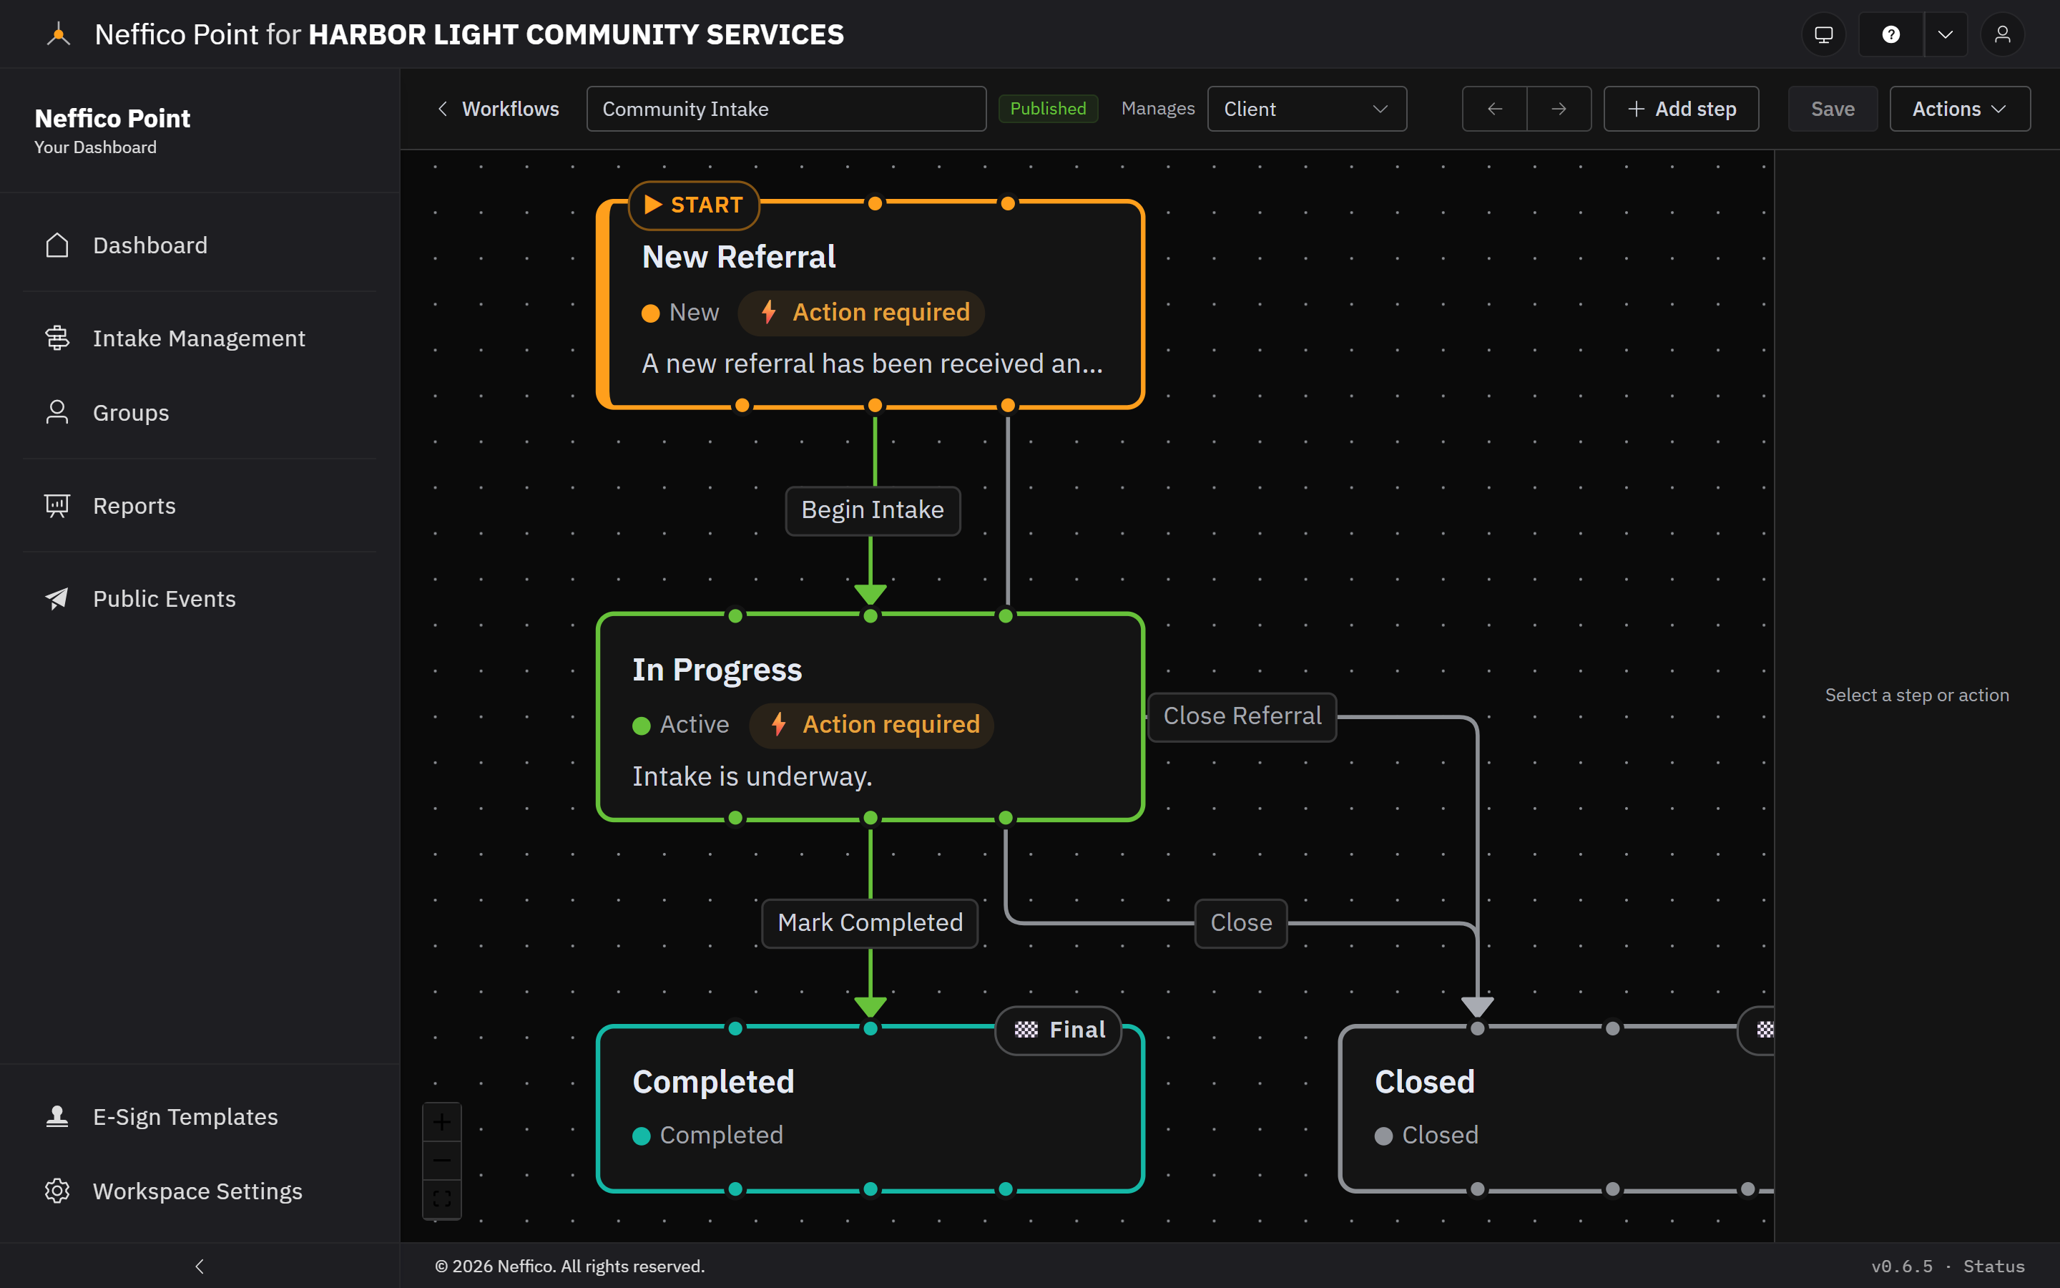This screenshot has height=1288, width=2060.
Task: Edit the Community Intake name field
Action: 787,109
